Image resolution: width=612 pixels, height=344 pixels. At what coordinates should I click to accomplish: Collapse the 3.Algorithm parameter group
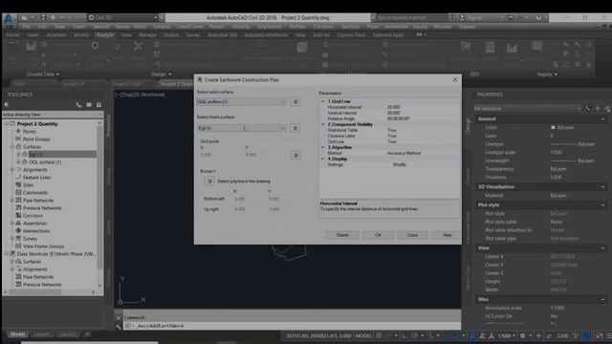pos(323,147)
